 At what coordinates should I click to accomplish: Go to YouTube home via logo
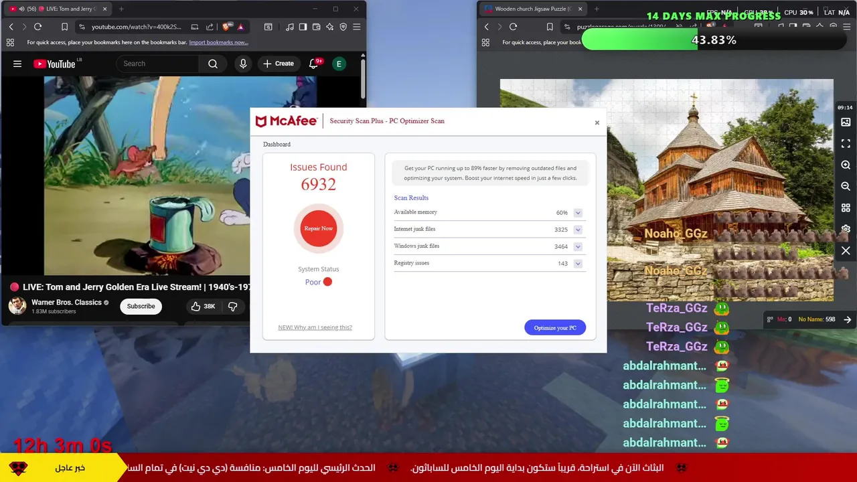[x=54, y=64]
